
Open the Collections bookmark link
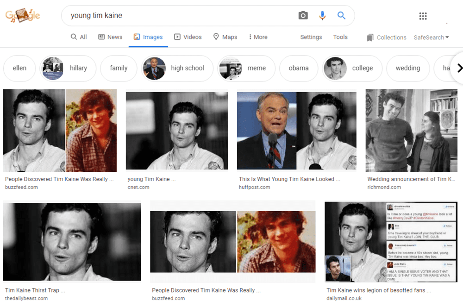pyautogui.click(x=386, y=38)
